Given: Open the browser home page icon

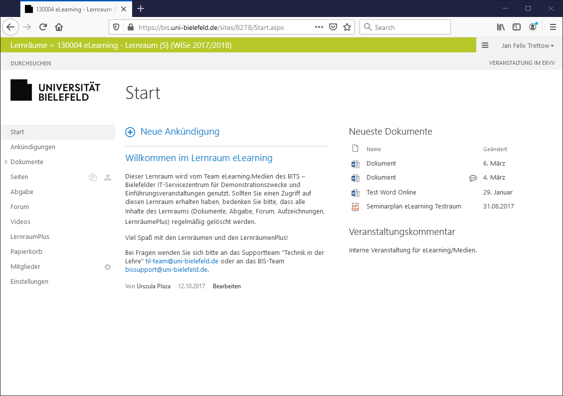Looking at the screenshot, I should click(59, 27).
